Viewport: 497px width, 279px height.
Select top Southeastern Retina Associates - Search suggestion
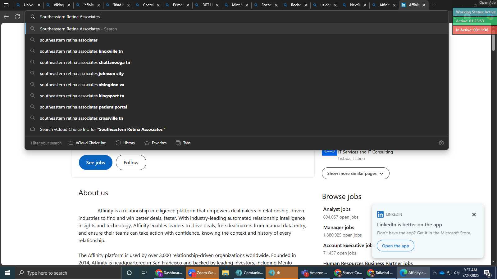point(237,29)
